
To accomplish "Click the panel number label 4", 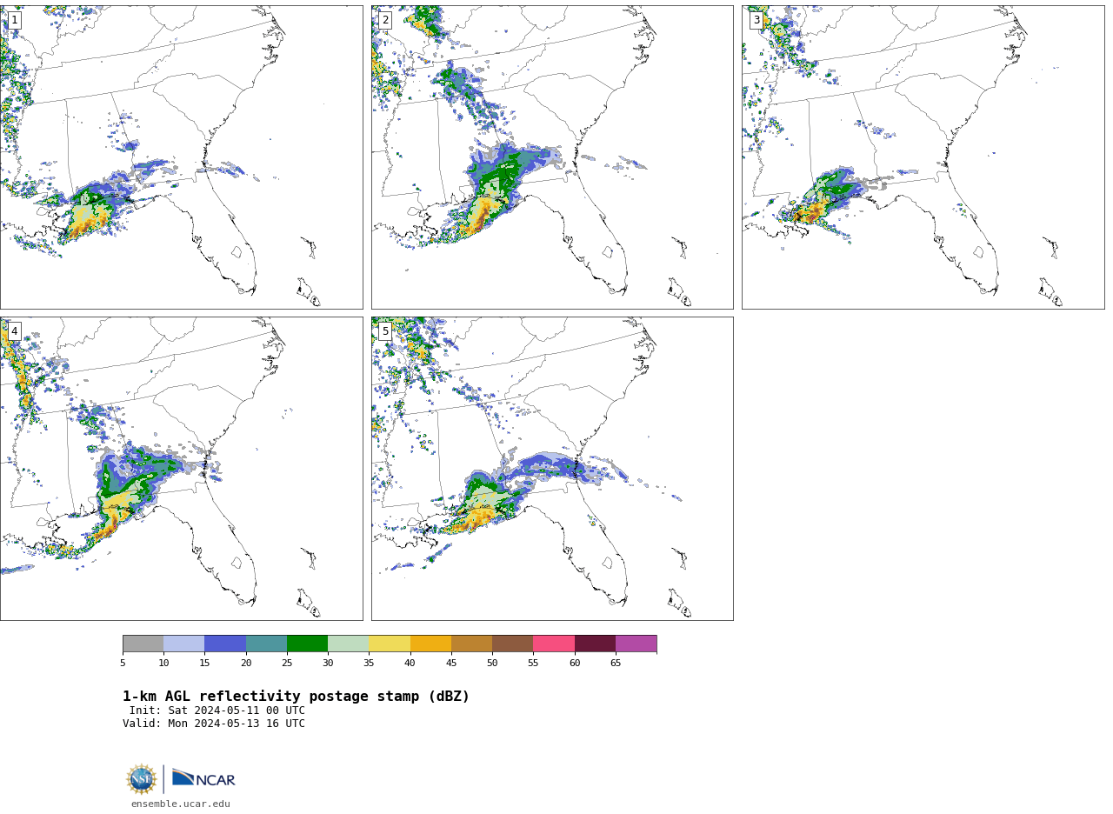I will pyautogui.click(x=14, y=331).
